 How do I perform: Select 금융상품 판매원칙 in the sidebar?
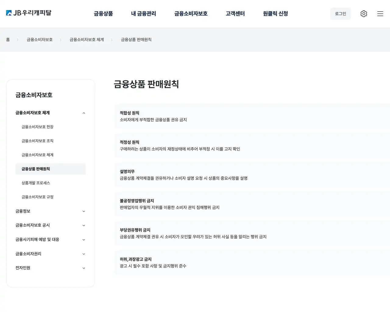point(51,169)
